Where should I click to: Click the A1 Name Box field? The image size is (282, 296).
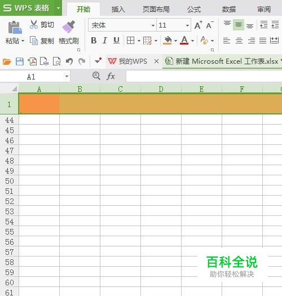click(x=31, y=77)
